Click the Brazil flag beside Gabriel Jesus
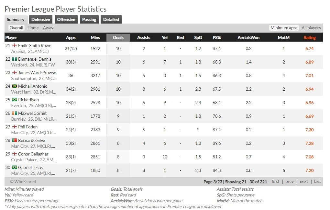Screen dimensions: 330x210 (14, 168)
